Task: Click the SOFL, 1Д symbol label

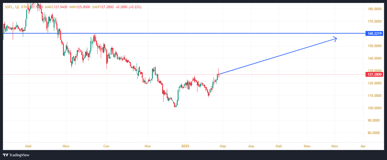Action: pos(12,7)
